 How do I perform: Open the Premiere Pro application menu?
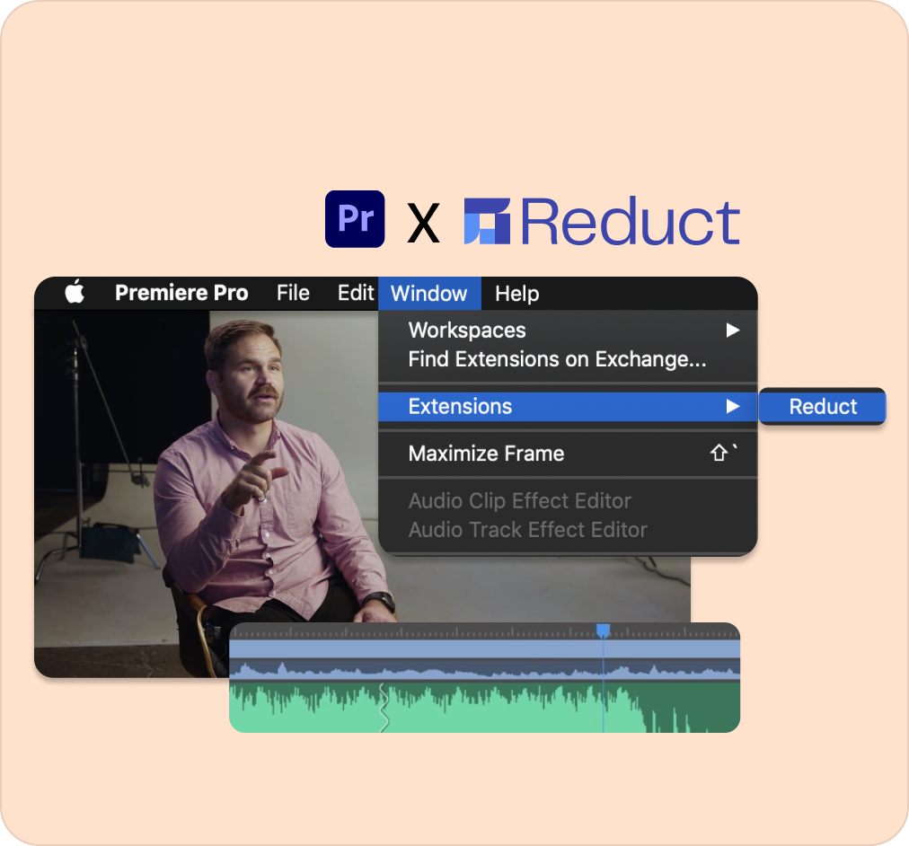point(182,293)
